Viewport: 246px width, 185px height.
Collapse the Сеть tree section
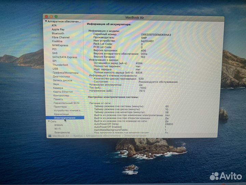(49, 121)
